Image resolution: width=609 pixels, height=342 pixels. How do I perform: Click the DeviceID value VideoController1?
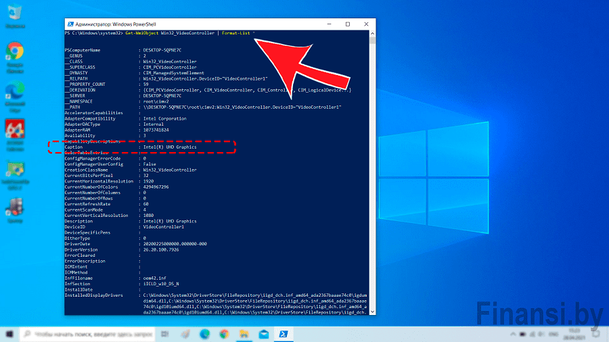click(164, 227)
